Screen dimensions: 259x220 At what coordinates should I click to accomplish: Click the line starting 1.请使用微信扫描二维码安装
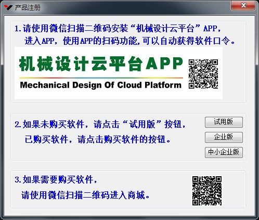click(118, 29)
